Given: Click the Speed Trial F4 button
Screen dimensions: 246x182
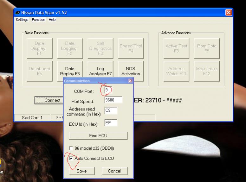Looking at the screenshot, I should pos(131,48).
